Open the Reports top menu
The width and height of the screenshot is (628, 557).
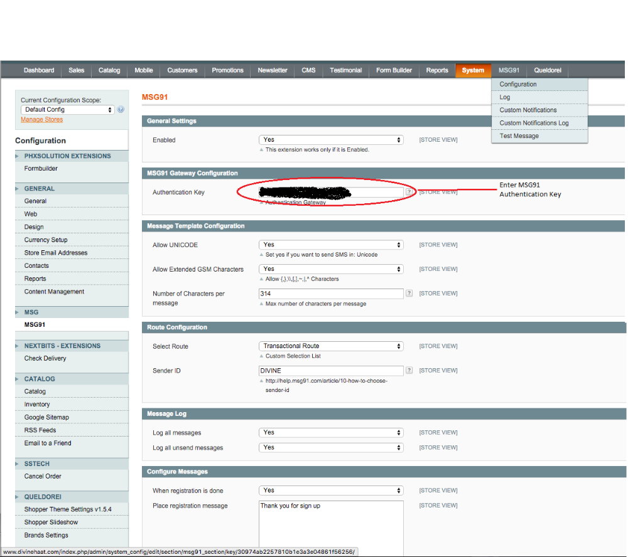tap(437, 70)
